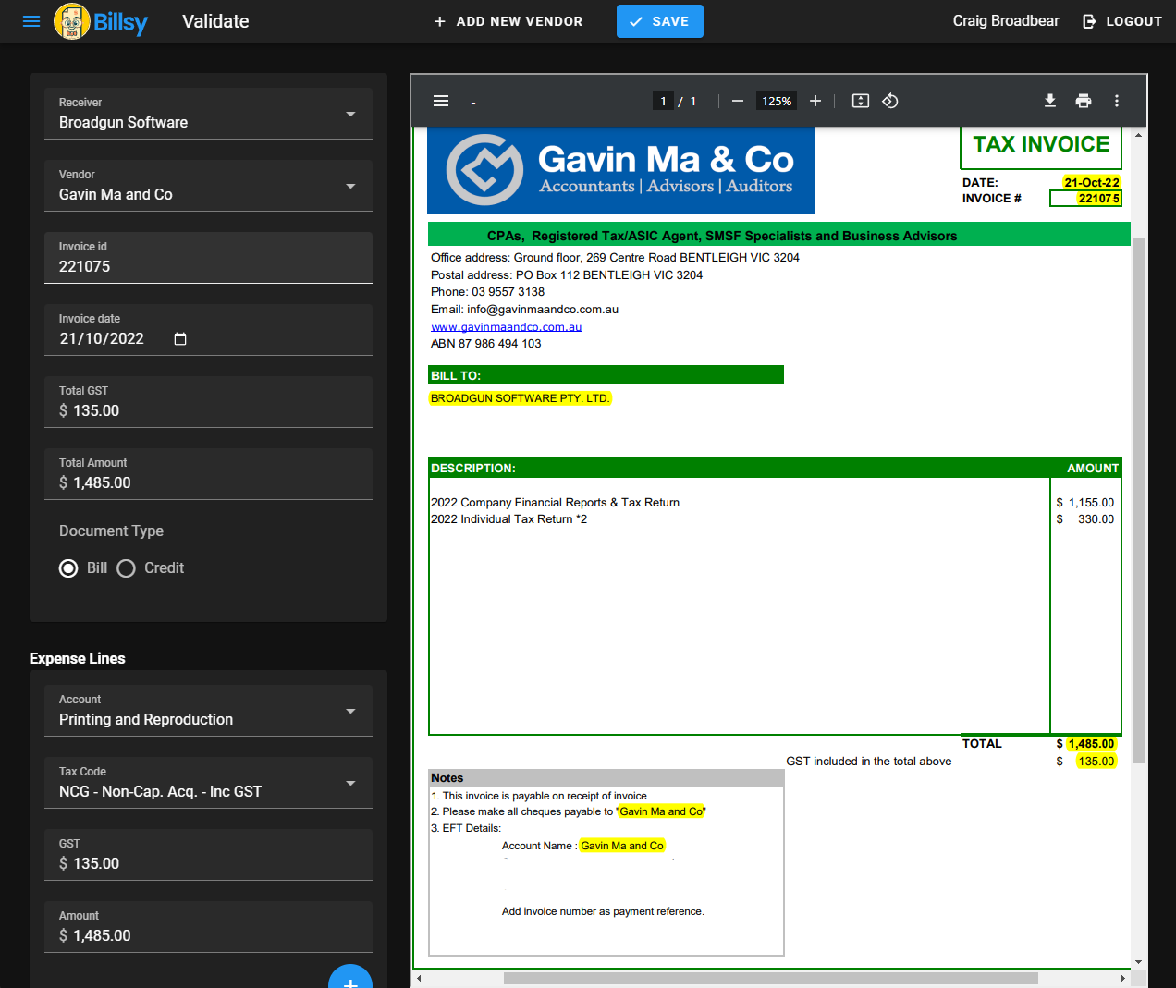Click the PDF scroll down arrow
This screenshot has height=988, width=1176.
click(1138, 962)
